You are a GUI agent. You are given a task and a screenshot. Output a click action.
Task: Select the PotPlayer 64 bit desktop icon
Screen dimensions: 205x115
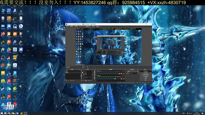point(3,74)
